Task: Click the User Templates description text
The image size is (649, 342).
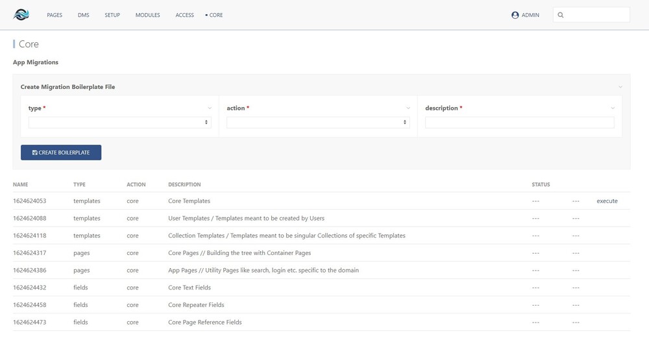Action: coord(246,218)
